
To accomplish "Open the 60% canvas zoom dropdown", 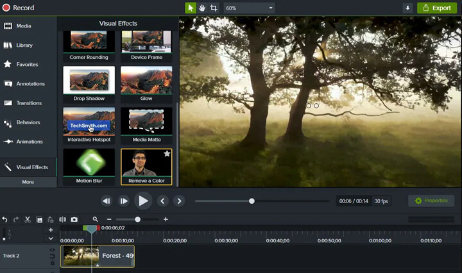I will (x=249, y=8).
